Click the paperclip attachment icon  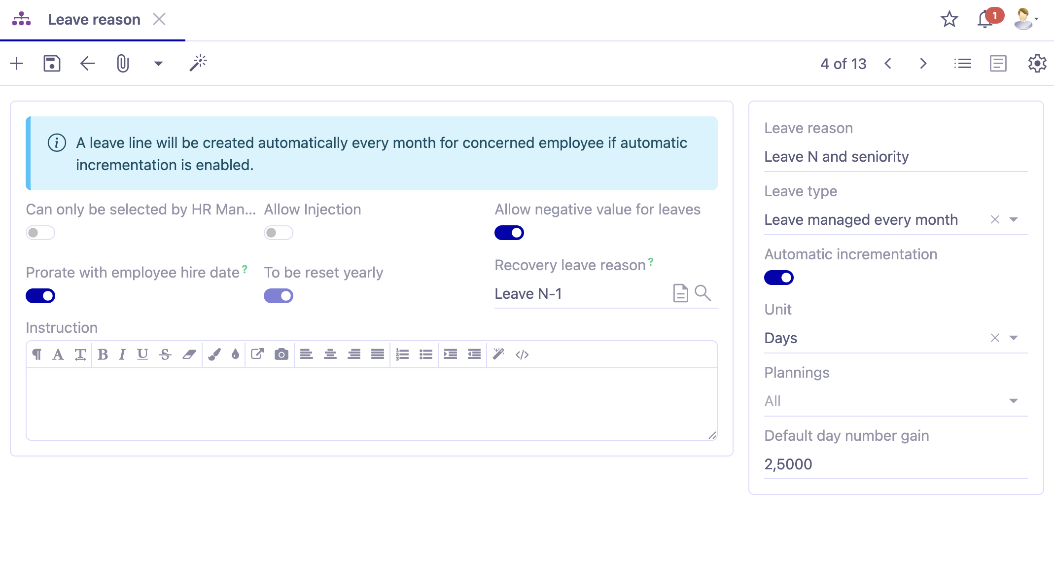(123, 63)
